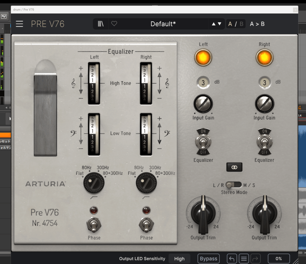Click the Right High Tone plus sign
Image resolution: width=306 pixels, height=264 pixels.
pos(159,68)
